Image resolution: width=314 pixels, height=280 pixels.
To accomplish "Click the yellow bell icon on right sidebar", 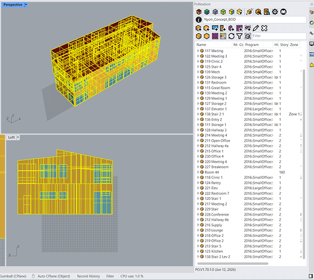I will click(312, 65).
